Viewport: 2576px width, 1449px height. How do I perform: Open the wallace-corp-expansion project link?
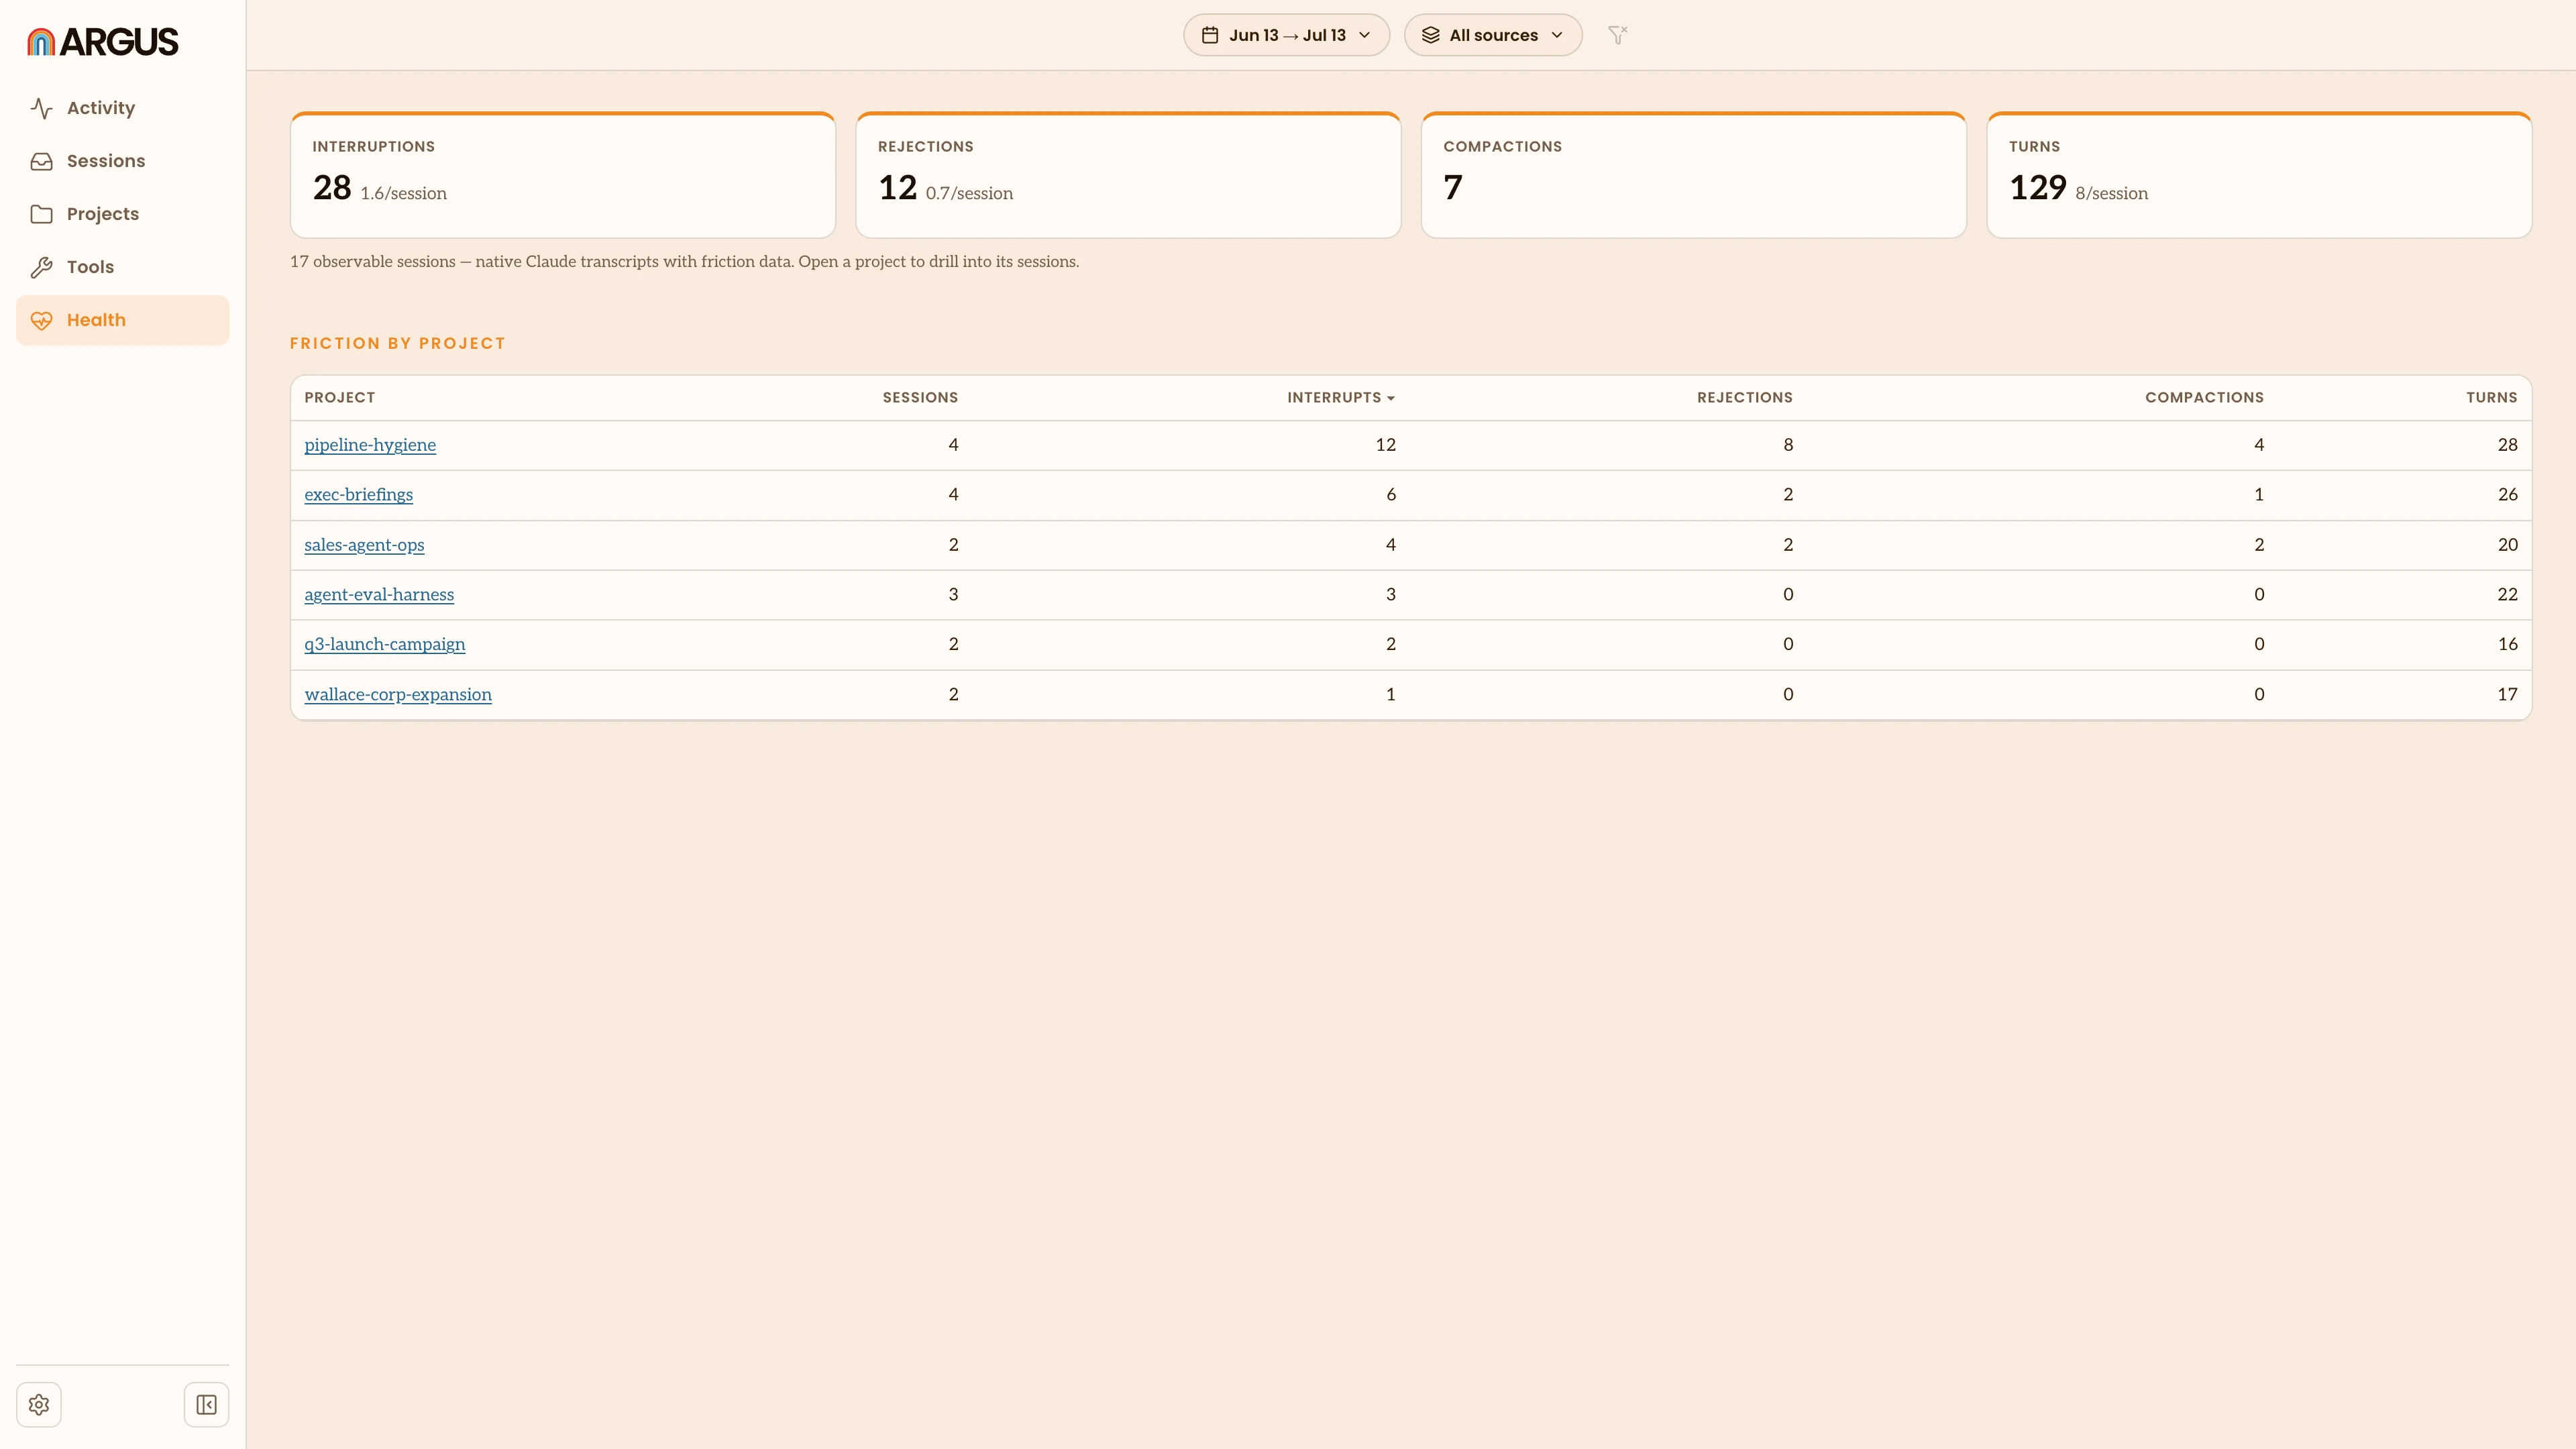point(398,695)
